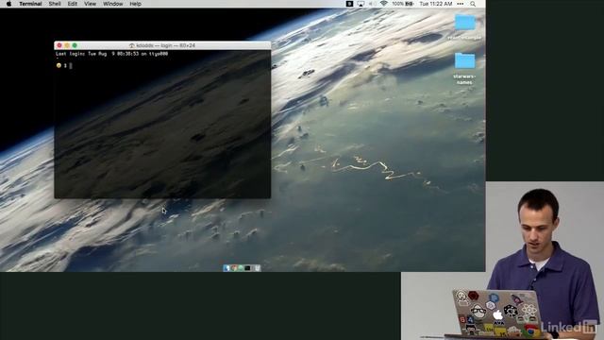Open Chrome from the Dock
Screen dimensions: 604x340
(x=234, y=268)
